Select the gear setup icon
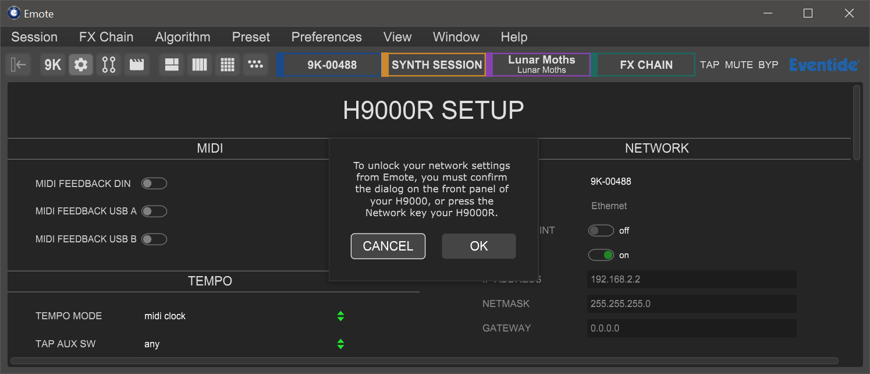The image size is (870, 374). coord(81,65)
